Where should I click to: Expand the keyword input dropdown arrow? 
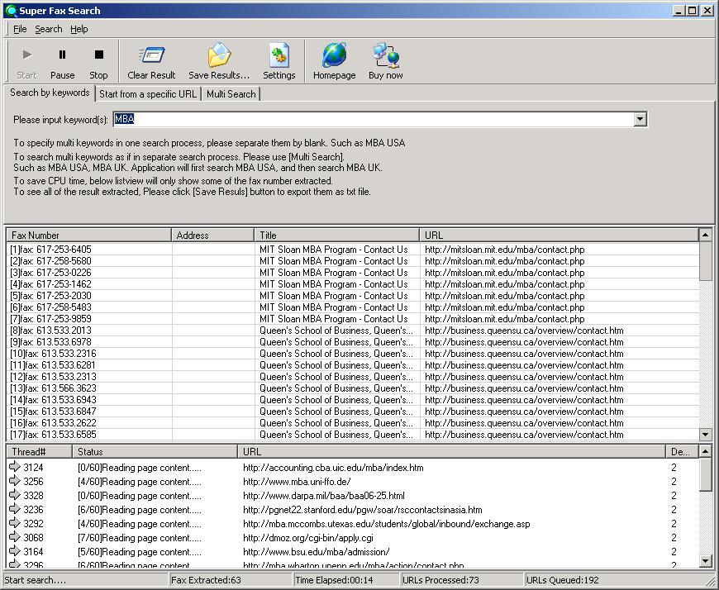[x=640, y=120]
